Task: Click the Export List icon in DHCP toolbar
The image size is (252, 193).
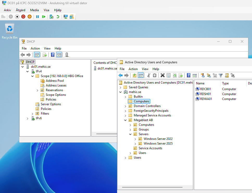Action: click(45, 55)
